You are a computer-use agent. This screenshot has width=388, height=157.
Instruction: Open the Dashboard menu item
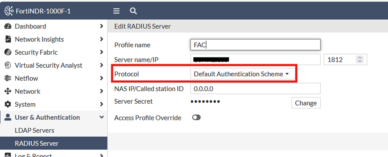[54, 26]
